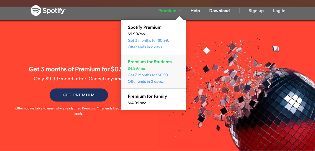Open the underlined "apply" terms link

(78, 113)
